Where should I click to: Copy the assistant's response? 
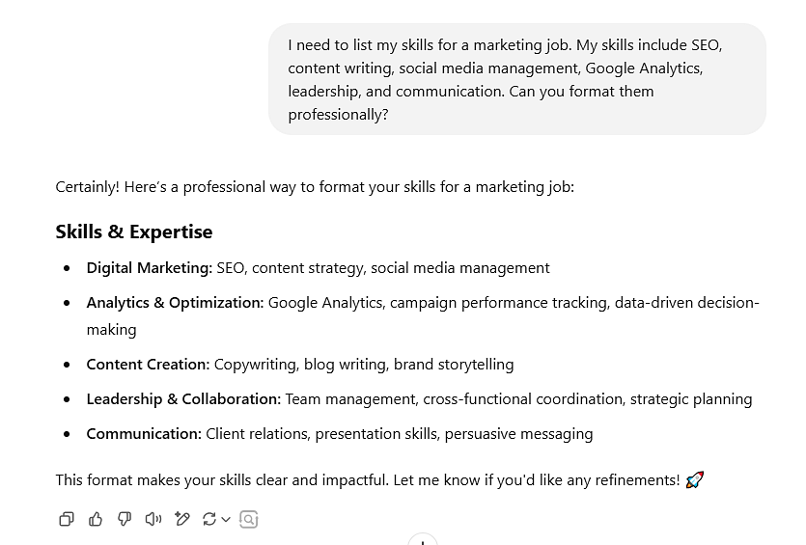coord(67,519)
